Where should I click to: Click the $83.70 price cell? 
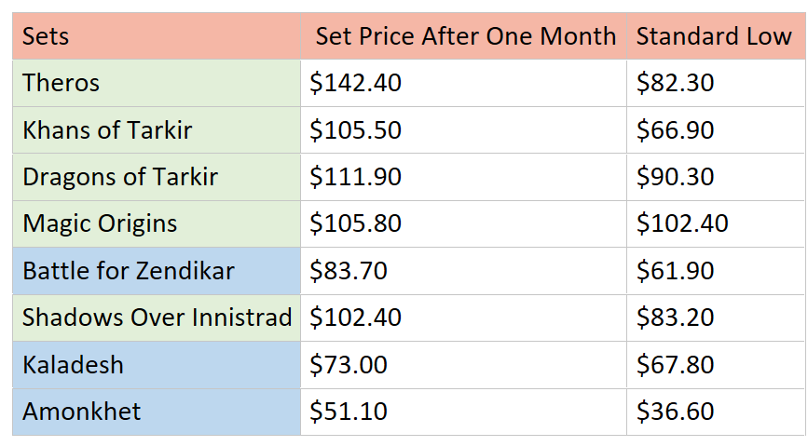coord(463,271)
